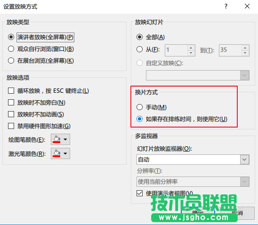Select 自定义放映 radio button
Screen dimensions: 258x225
point(139,63)
